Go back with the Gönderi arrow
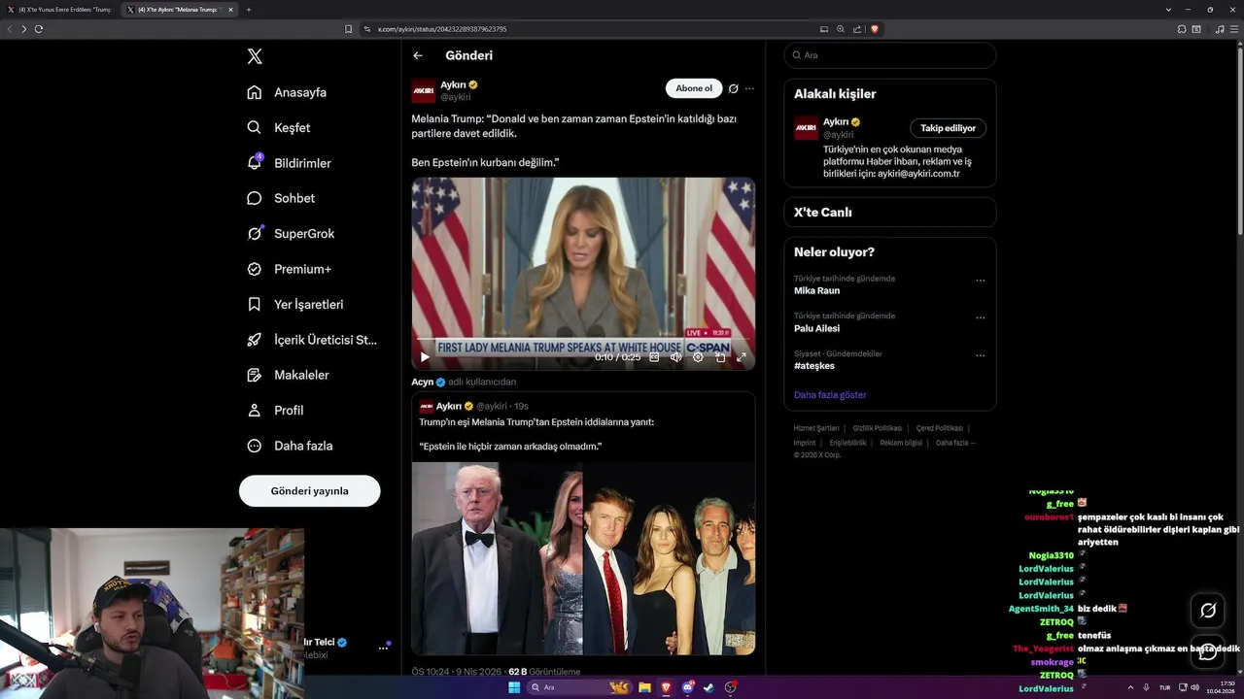1244x699 pixels. 418,55
